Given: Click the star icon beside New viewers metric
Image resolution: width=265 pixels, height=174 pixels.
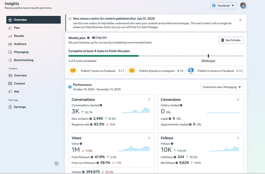Looking at the screenshot, I should (70, 19).
